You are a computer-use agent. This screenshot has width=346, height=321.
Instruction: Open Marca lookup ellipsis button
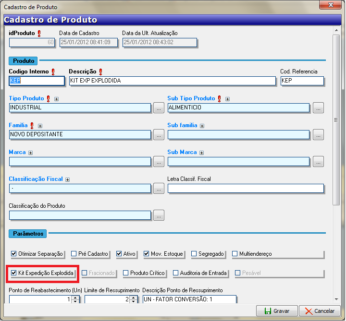[x=159, y=162]
